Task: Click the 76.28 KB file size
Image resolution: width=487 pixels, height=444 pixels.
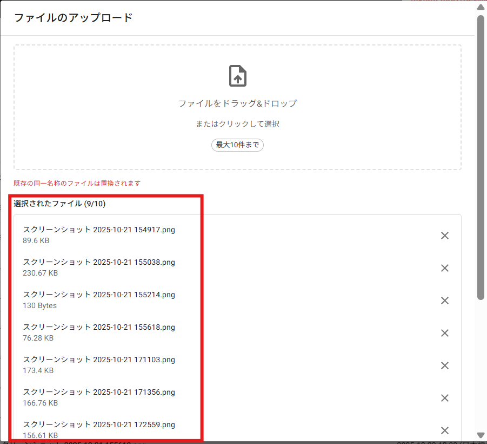Action: (38, 338)
